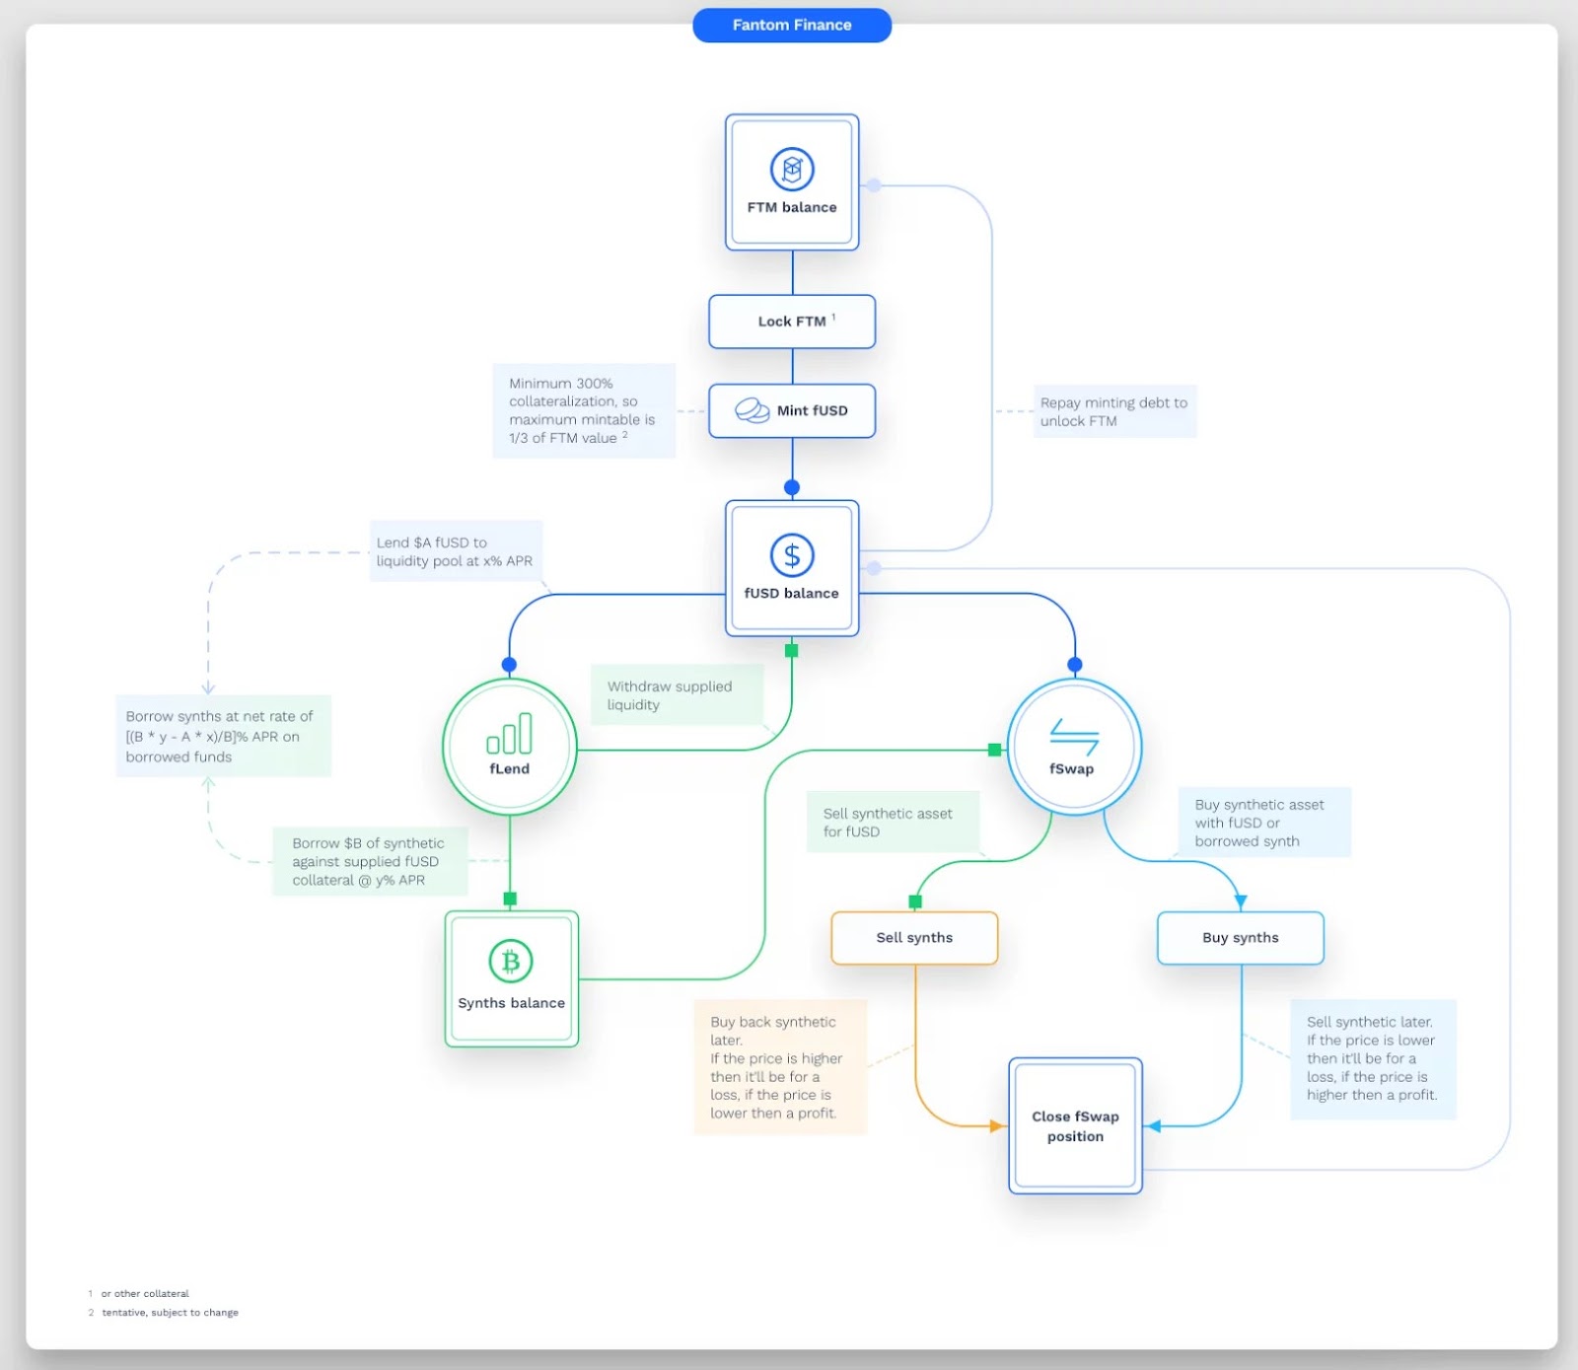
Task: Click the blue connector dot above fSwap
Action: 1075,665
